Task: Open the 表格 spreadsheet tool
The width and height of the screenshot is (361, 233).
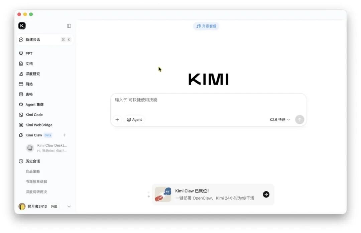Action: 45,94
